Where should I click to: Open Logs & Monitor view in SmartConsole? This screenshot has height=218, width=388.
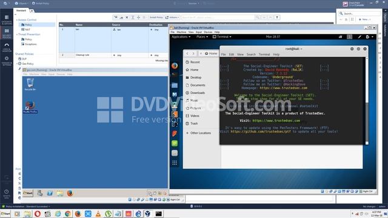(7, 47)
